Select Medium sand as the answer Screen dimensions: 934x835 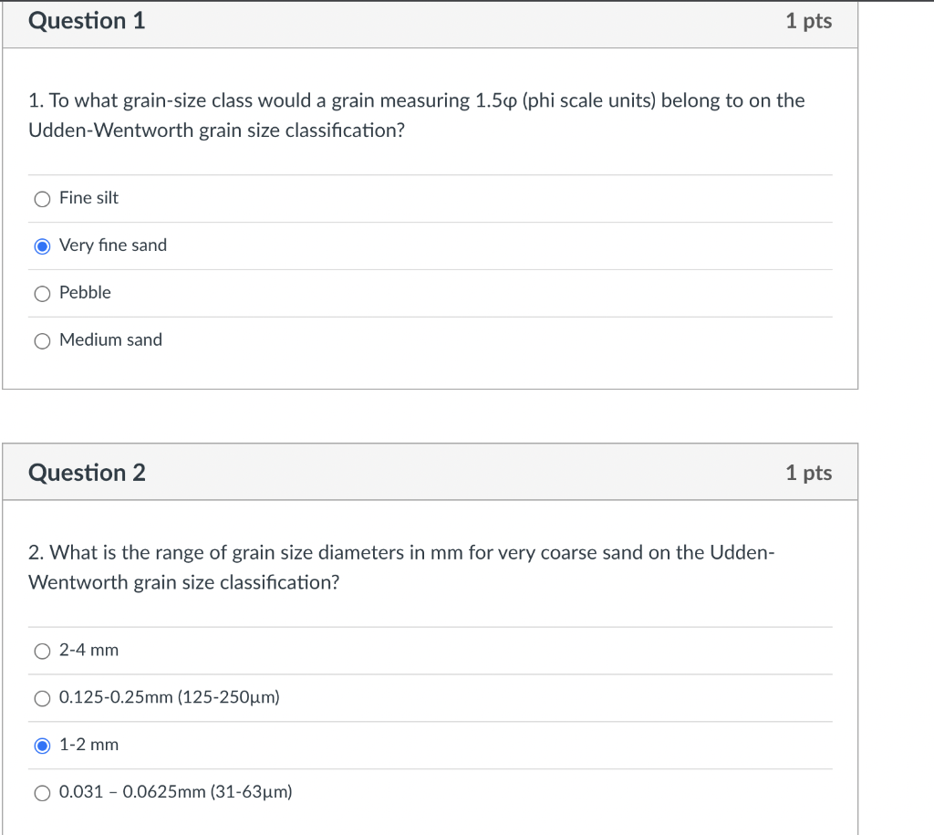coord(42,340)
